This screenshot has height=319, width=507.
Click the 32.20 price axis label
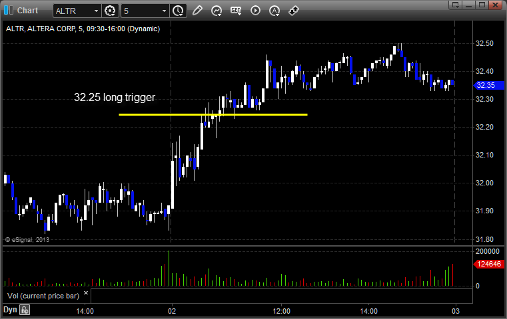click(484, 127)
